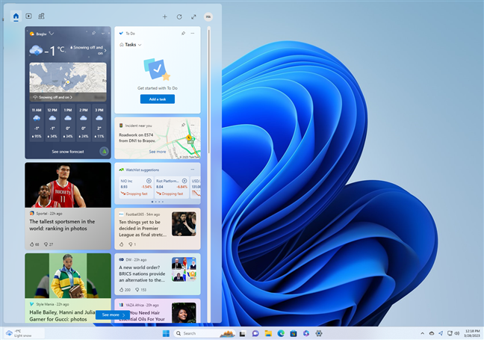Dislike the BRICS nations article
This screenshot has width=484, height=340.
click(x=137, y=290)
